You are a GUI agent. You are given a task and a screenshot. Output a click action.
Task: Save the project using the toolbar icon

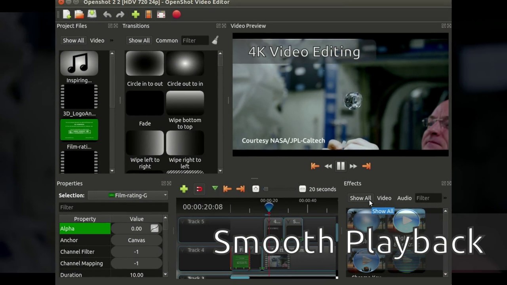click(x=92, y=15)
